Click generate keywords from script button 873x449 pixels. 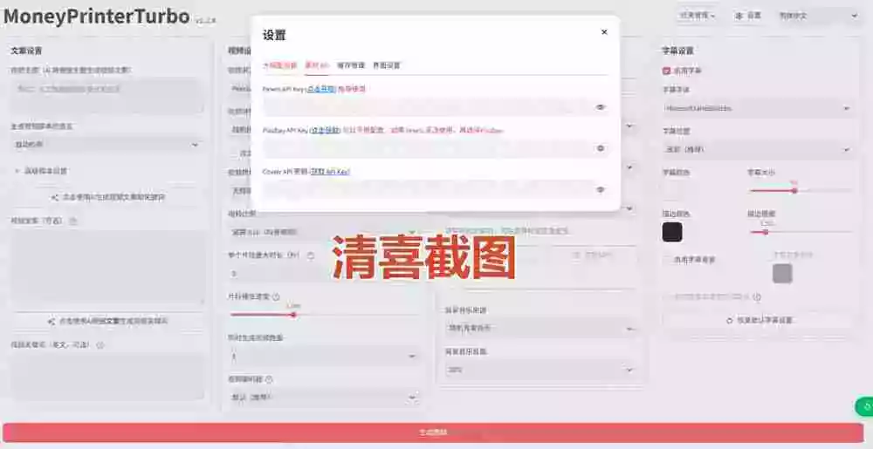(107, 321)
